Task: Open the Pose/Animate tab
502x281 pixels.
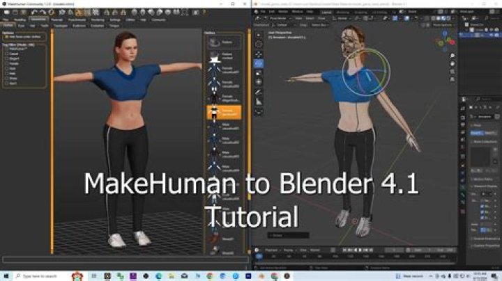Action: pos(77,19)
